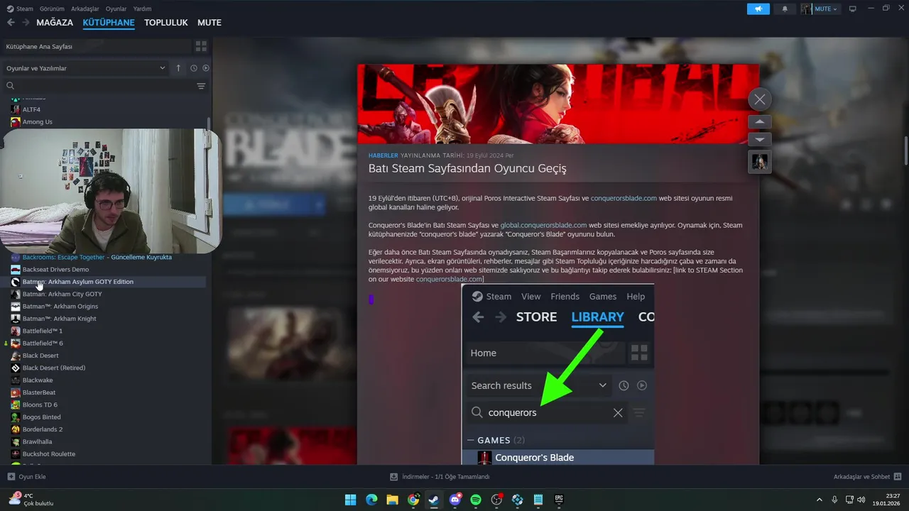Expand the Oyunlar ve Yazılımlar dropdown
This screenshot has height=511, width=909.
coord(85,68)
